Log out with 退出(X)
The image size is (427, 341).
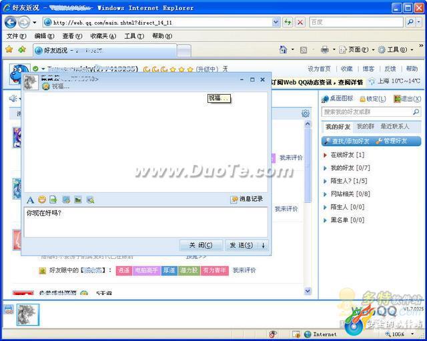[x=408, y=99]
